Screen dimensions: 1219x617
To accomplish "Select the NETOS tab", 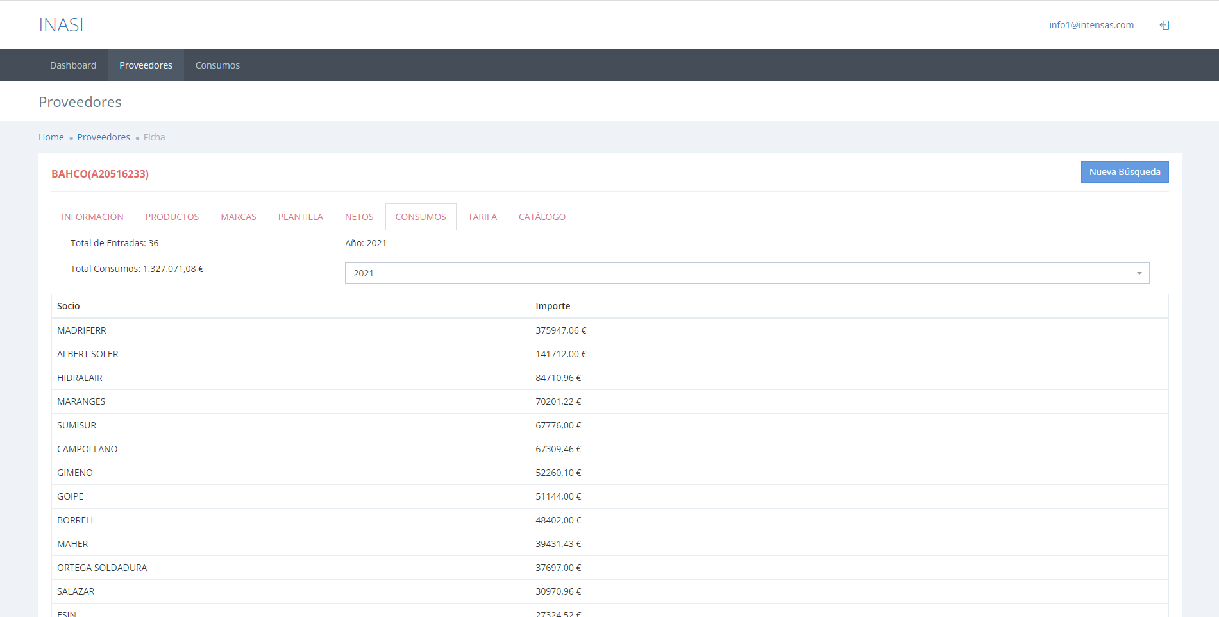I will point(359,217).
